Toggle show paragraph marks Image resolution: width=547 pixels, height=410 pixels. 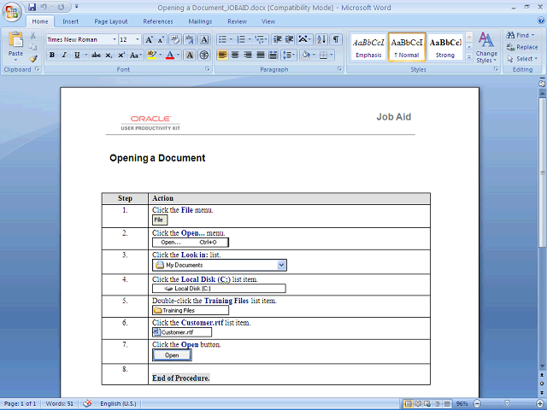pos(336,40)
